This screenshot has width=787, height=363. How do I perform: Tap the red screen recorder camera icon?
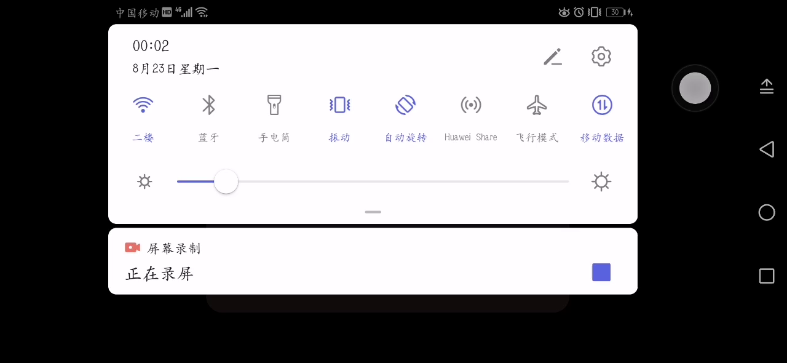click(132, 247)
